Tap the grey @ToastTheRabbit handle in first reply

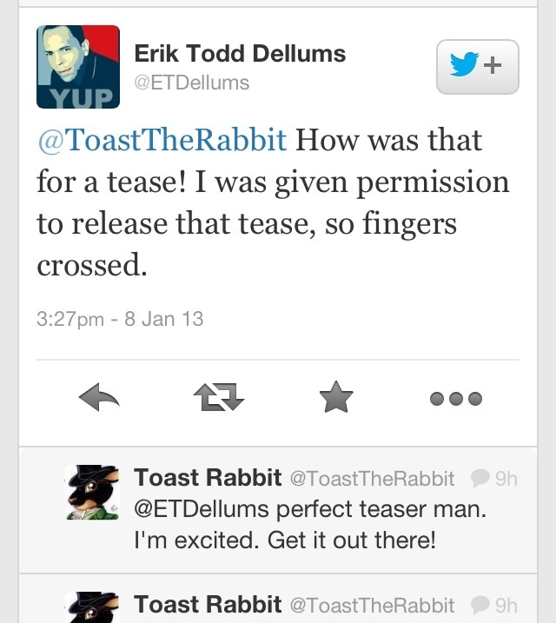click(371, 479)
